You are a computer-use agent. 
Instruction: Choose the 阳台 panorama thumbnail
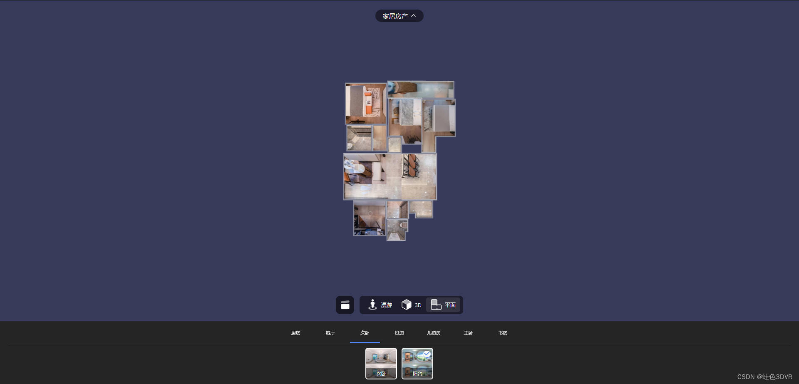click(417, 364)
